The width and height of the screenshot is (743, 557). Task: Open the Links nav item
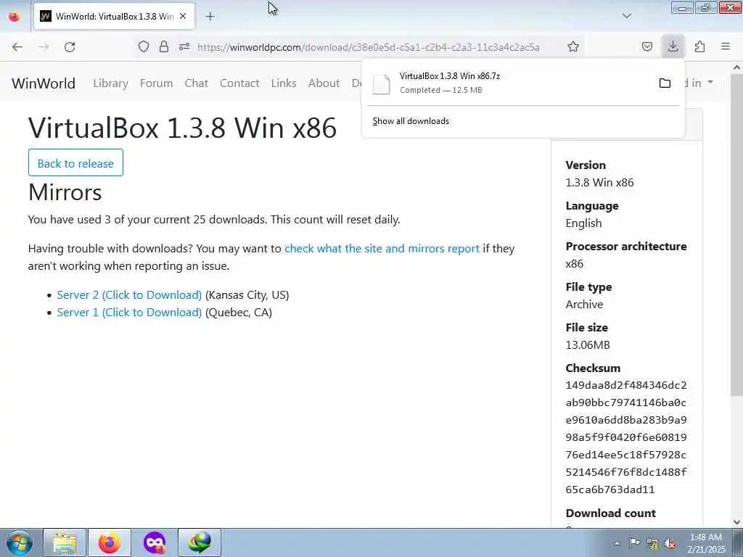tap(284, 83)
